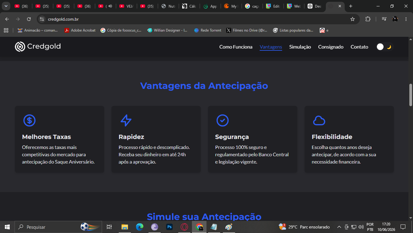The width and height of the screenshot is (413, 233).
Task: Switch to the YouTube tab playing audio
Action: pyautogui.click(x=105, y=6)
